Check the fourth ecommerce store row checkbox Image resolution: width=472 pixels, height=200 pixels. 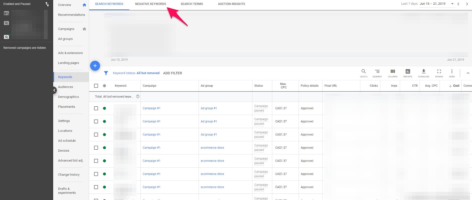(x=96, y=187)
